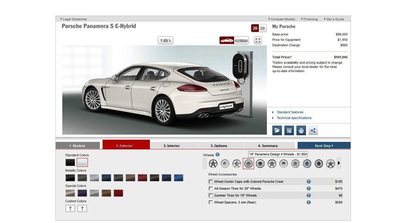This screenshot has height=223, width=399.
Task: Open the Financing option
Action: [309, 19]
